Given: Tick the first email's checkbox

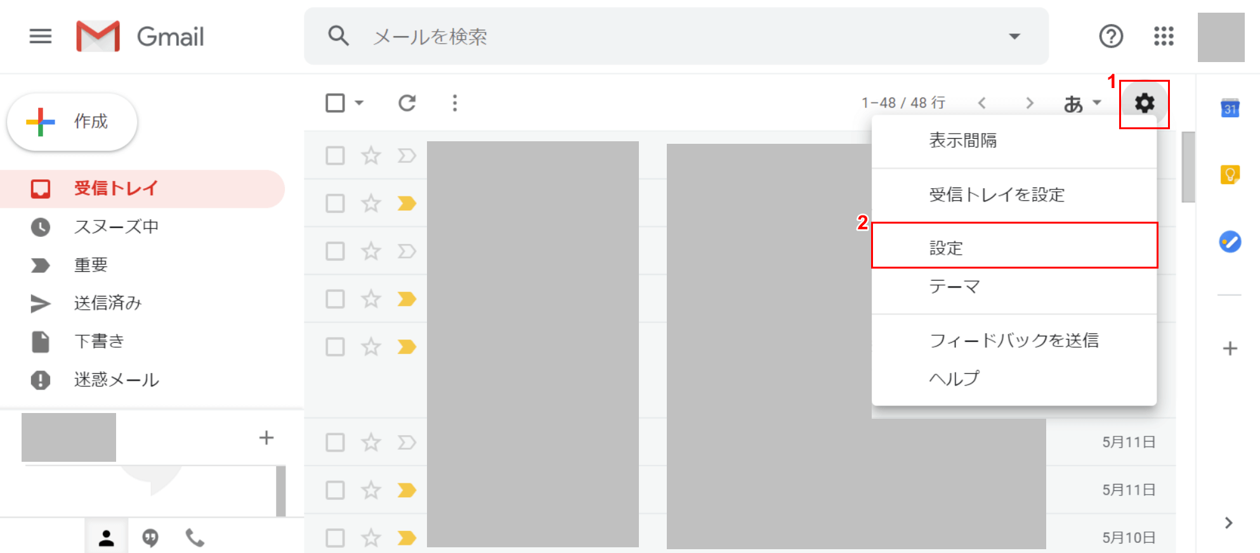Looking at the screenshot, I should click(335, 156).
